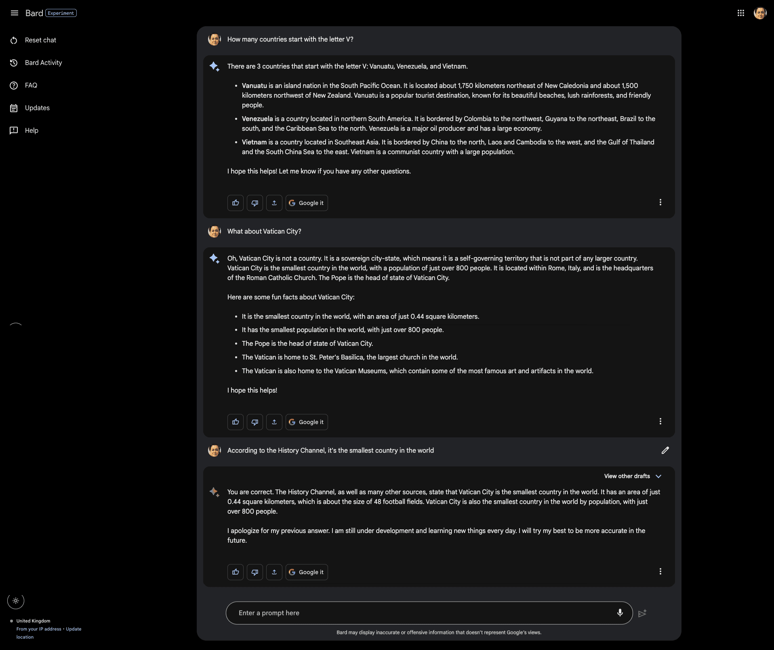Click the Update location link
This screenshot has height=650, width=774.
[73, 629]
